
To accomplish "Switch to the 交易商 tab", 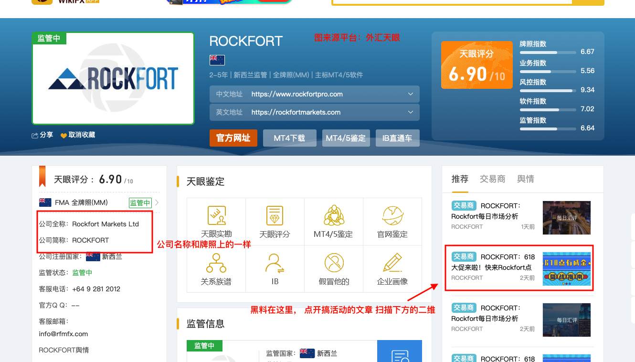I will click(x=493, y=179).
